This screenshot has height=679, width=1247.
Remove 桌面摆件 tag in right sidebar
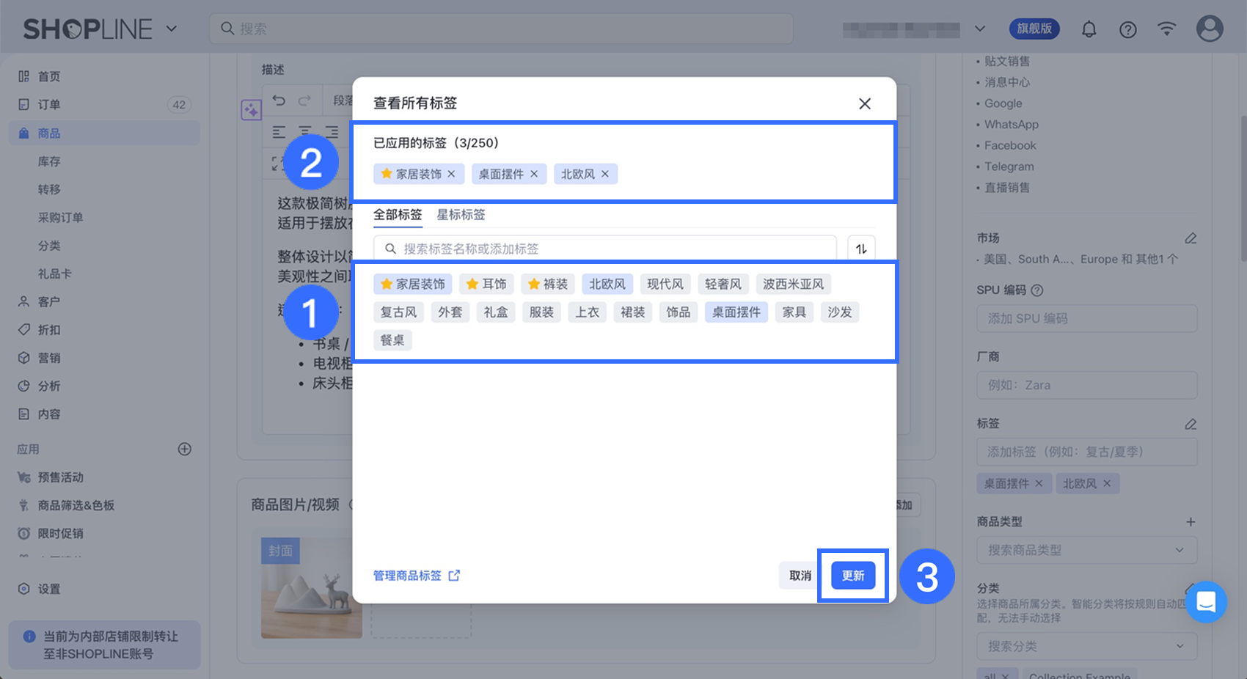pyautogui.click(x=1039, y=483)
